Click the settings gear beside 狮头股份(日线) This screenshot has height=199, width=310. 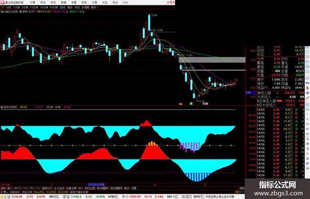[20, 12]
